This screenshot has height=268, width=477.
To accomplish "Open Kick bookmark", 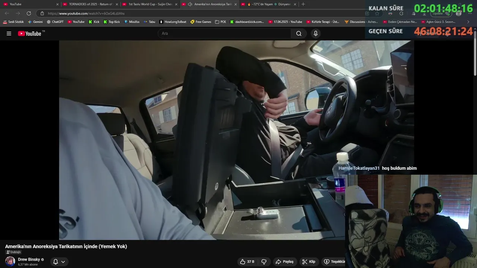I will tap(94, 22).
